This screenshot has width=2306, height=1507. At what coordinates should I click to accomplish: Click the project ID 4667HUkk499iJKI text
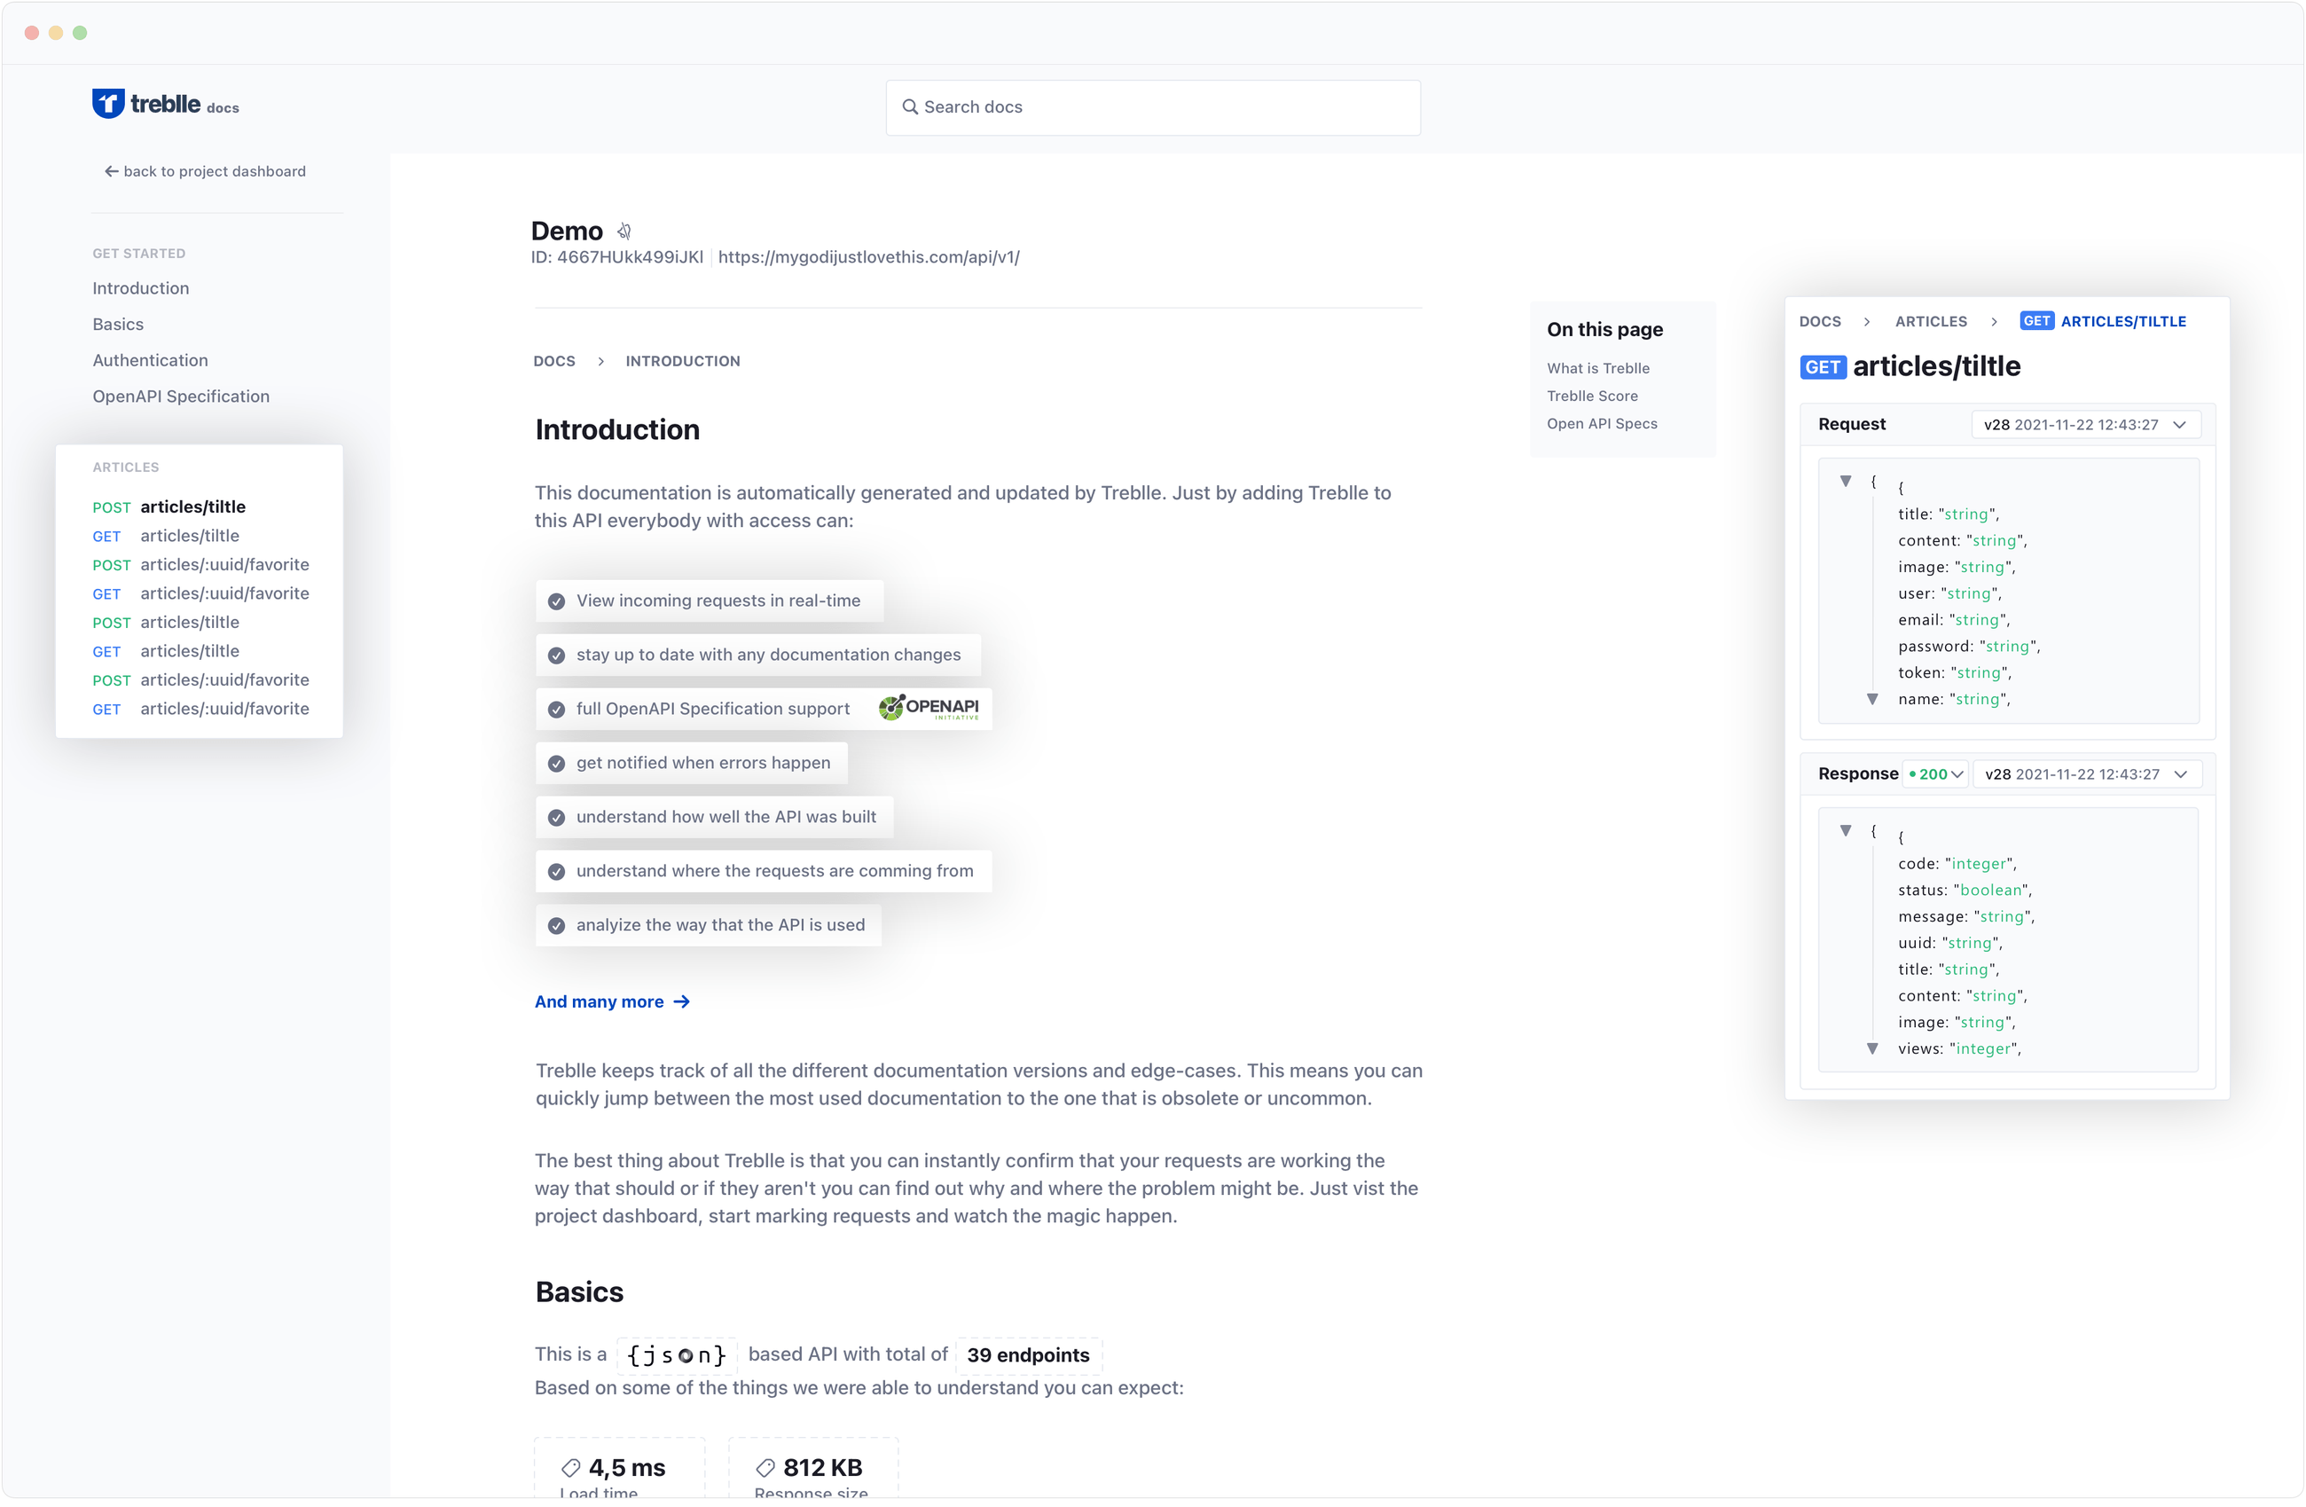tap(617, 257)
